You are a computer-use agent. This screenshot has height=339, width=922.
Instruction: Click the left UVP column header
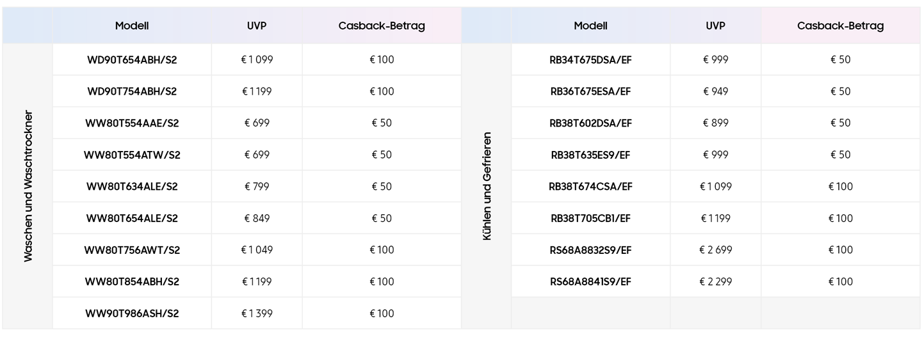tap(257, 26)
